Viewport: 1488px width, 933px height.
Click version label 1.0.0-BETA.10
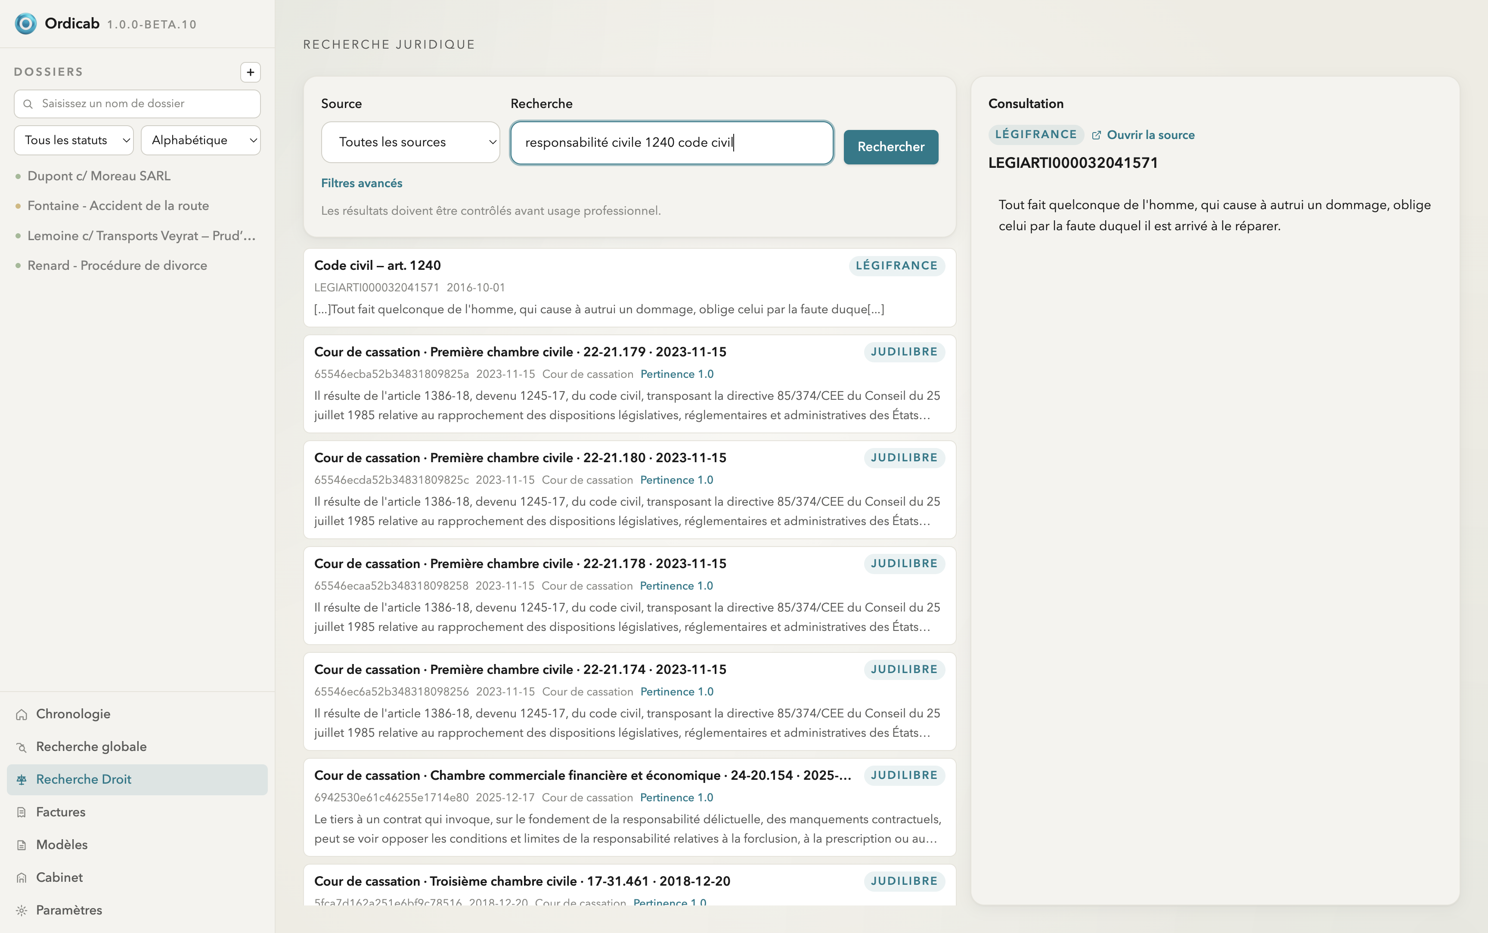point(152,25)
